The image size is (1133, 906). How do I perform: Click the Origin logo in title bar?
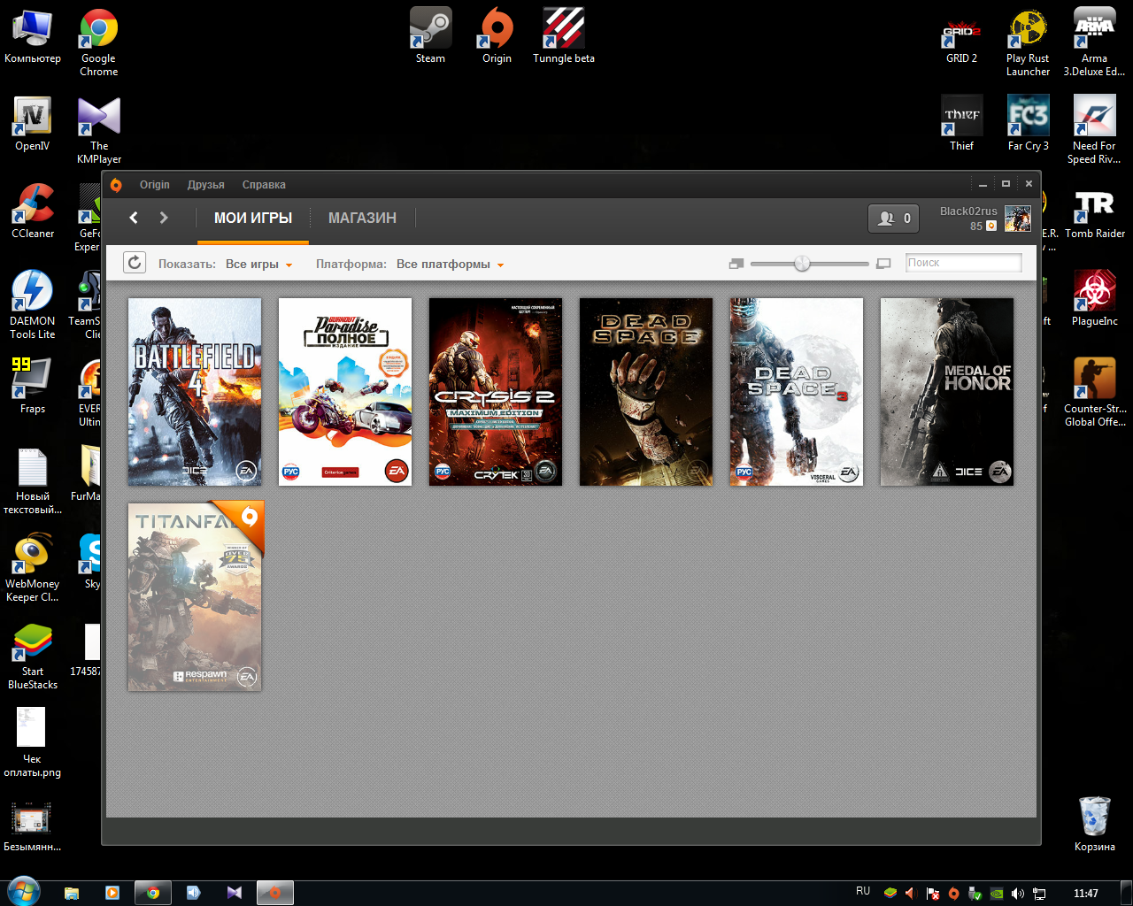[x=116, y=185]
